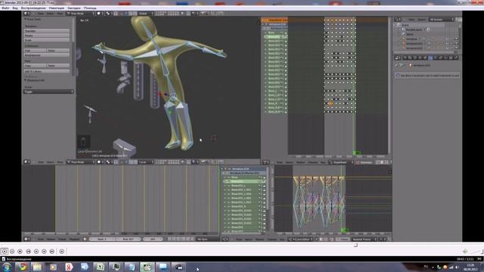Image resolution: width=484 pixels, height=272 pixels.
Task: Expand the (De)select All panel
Action: click(26, 80)
